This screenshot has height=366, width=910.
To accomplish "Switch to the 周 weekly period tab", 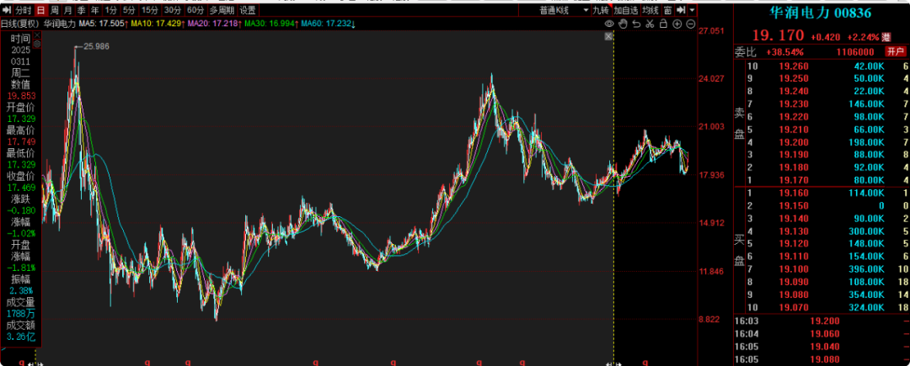I will [55, 10].
